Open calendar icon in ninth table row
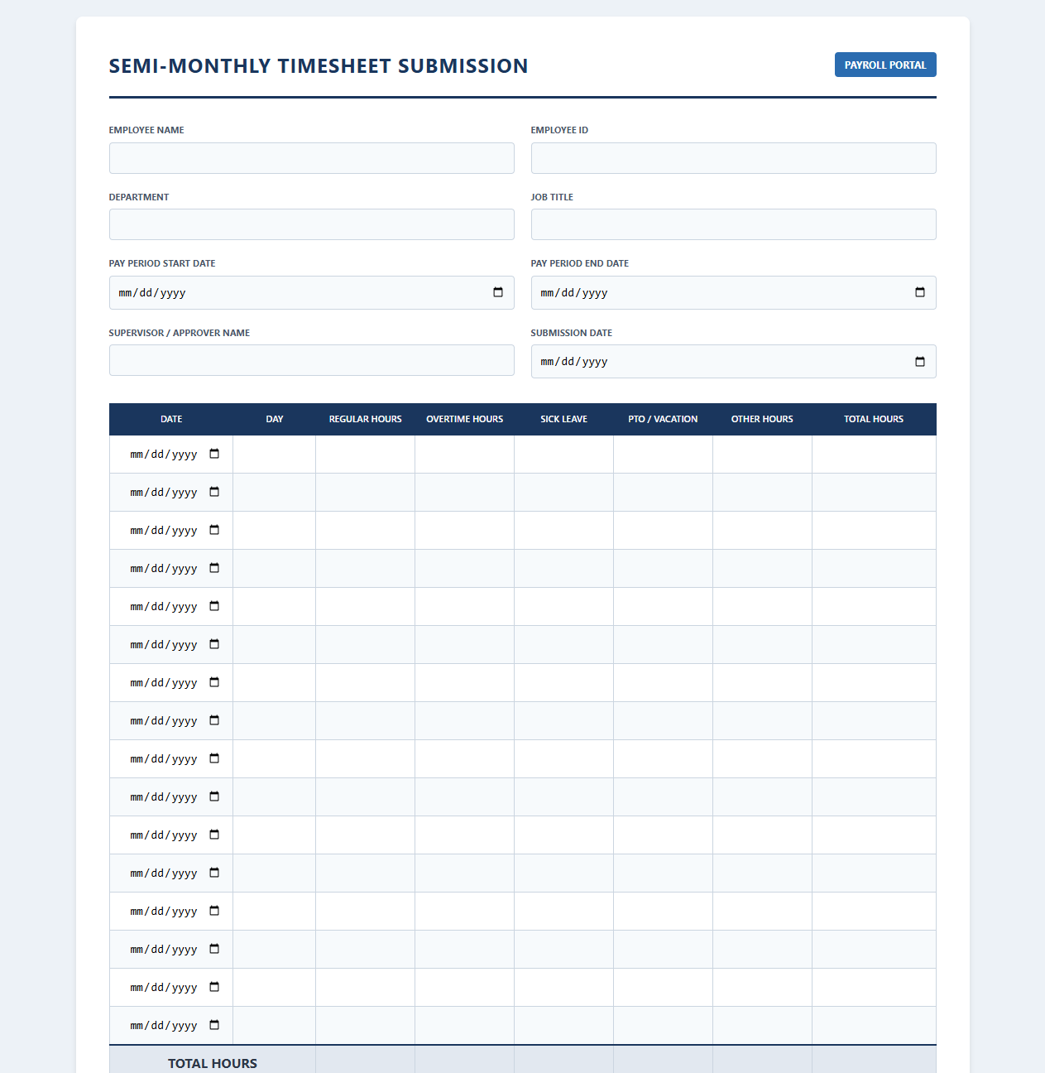Image resolution: width=1045 pixels, height=1073 pixels. [214, 758]
